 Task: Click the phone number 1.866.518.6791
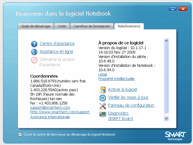coord(43,81)
